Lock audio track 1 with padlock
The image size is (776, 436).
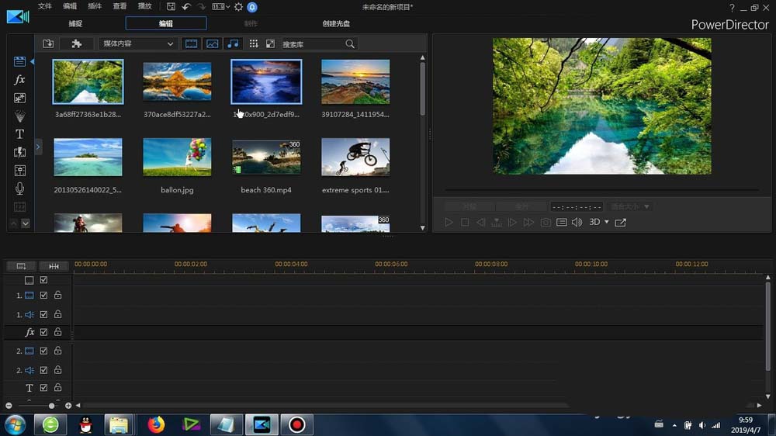coord(57,314)
